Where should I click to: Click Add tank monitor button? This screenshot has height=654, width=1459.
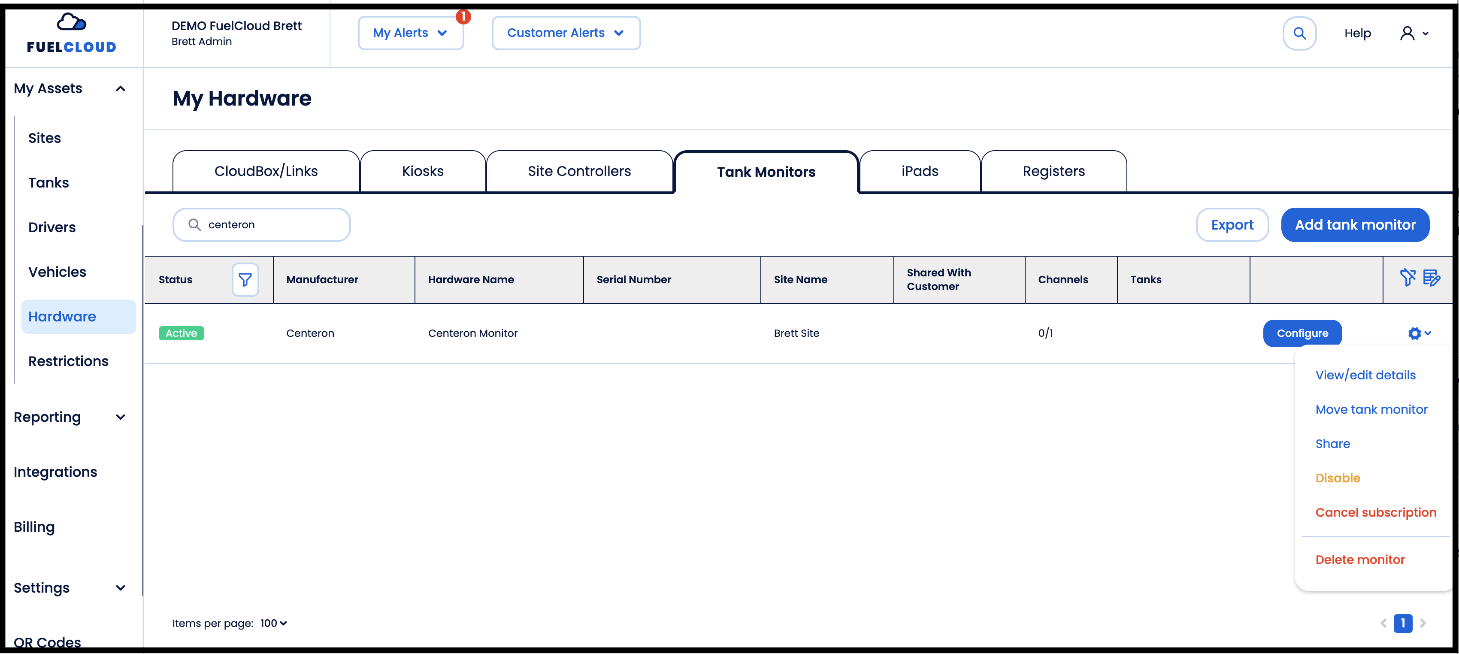point(1355,225)
